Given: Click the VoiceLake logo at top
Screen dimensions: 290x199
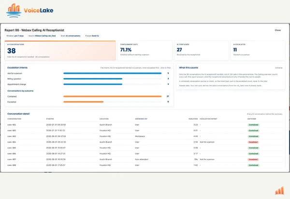Looking at the screenshot, I should [x=29, y=11].
